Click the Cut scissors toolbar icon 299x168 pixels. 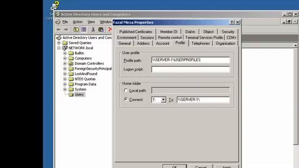point(93,29)
